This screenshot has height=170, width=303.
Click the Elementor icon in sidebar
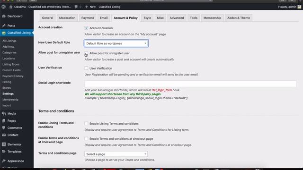click(4, 144)
